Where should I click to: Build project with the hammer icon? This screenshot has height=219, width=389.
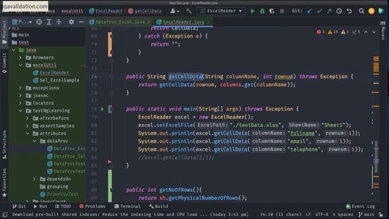click(x=188, y=11)
